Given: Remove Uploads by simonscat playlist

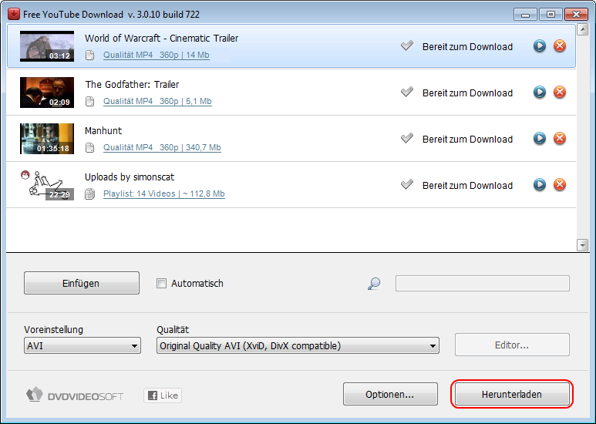Looking at the screenshot, I should 560,185.
